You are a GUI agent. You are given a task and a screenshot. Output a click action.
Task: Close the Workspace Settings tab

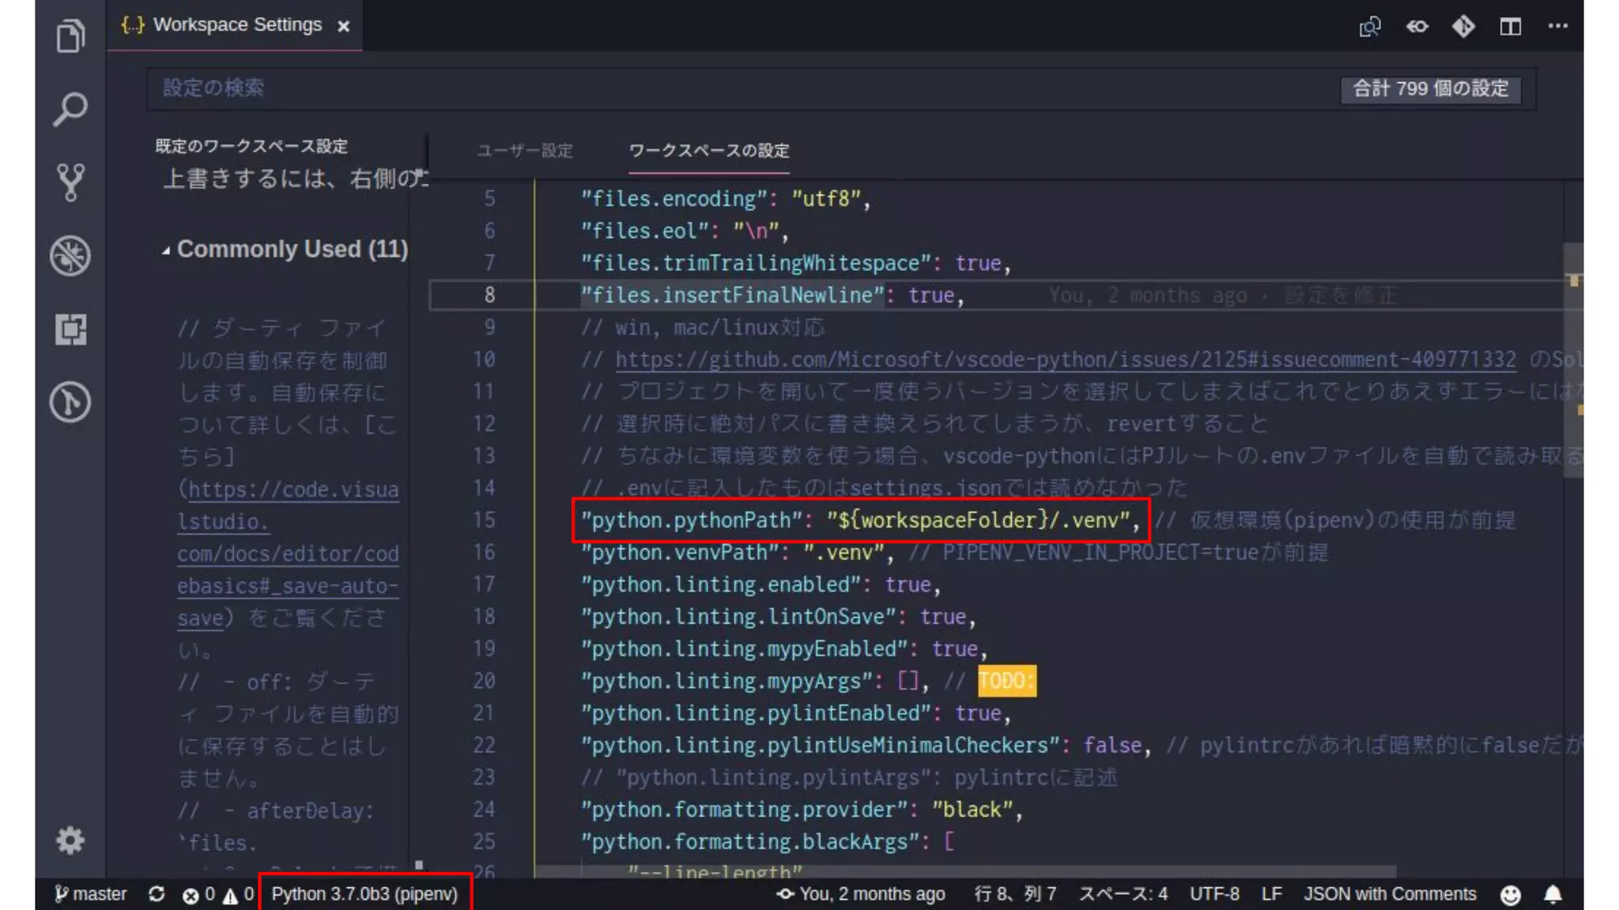pos(343,26)
